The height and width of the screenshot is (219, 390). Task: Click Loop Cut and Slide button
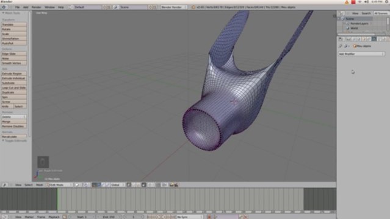[x=14, y=88]
